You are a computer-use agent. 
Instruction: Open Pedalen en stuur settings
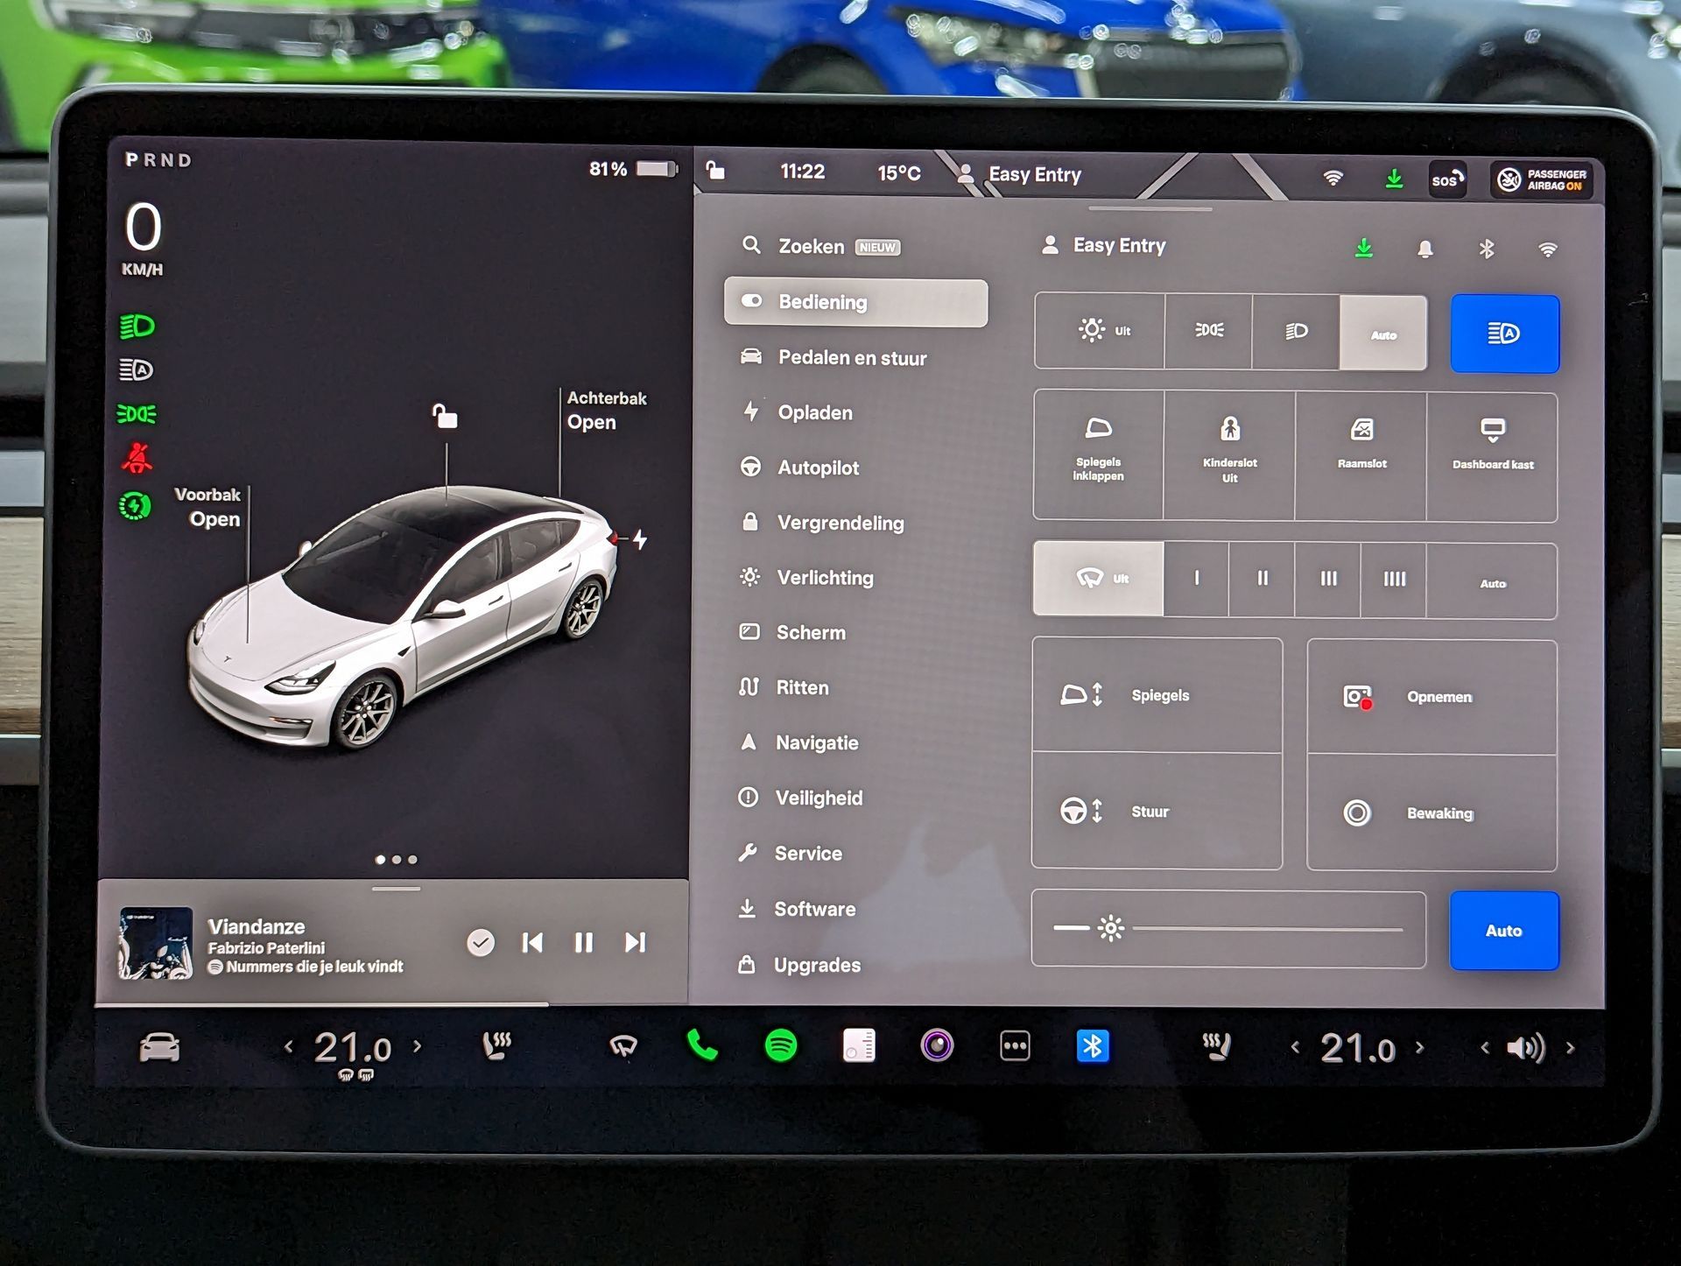[833, 357]
